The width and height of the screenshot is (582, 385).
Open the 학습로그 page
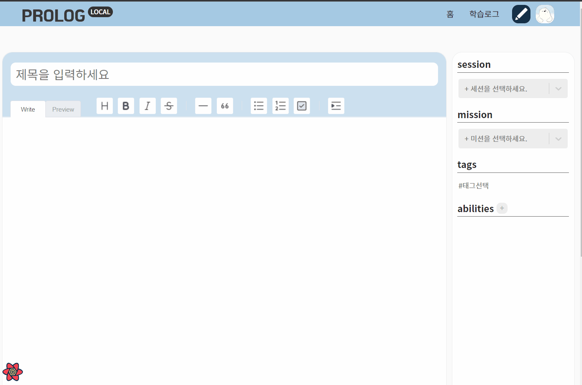tap(484, 14)
